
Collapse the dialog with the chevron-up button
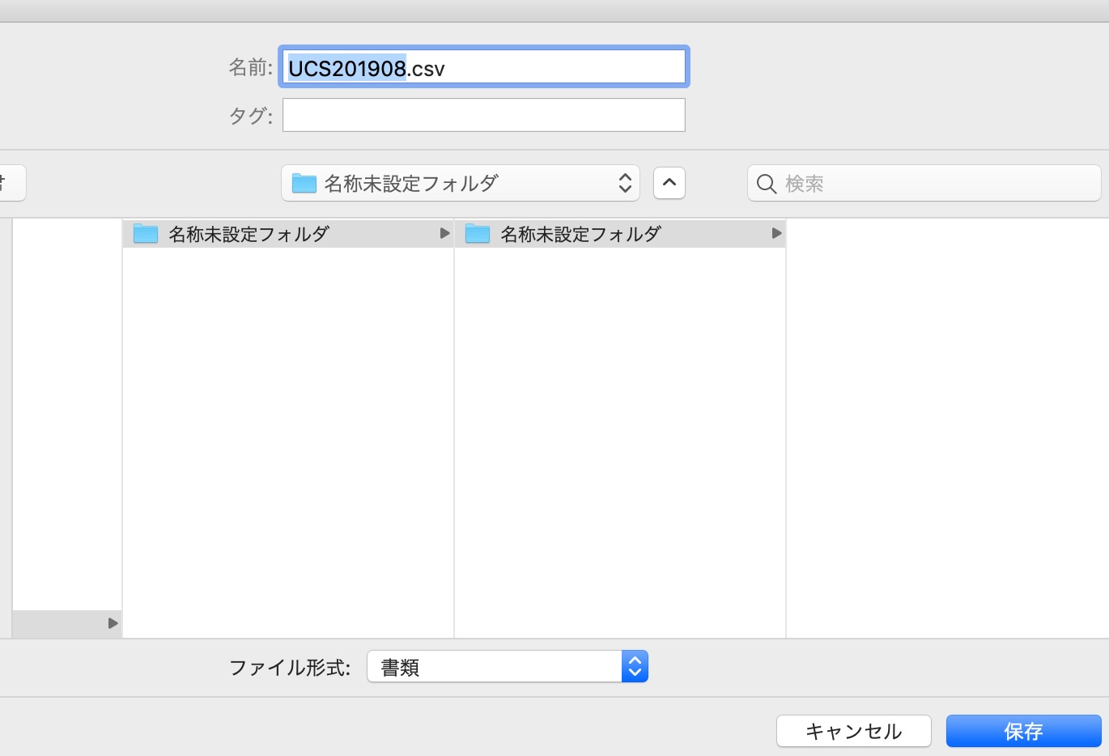pos(669,183)
